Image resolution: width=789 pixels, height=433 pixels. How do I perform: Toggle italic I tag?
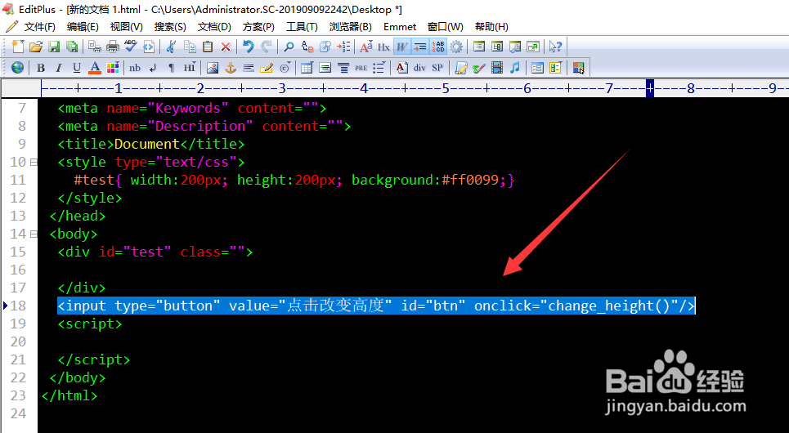(59, 67)
